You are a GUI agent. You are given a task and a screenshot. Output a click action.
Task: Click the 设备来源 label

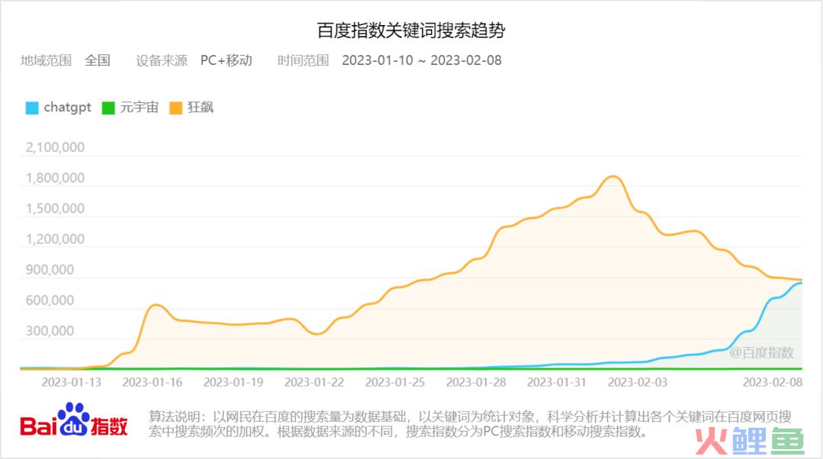(x=162, y=60)
